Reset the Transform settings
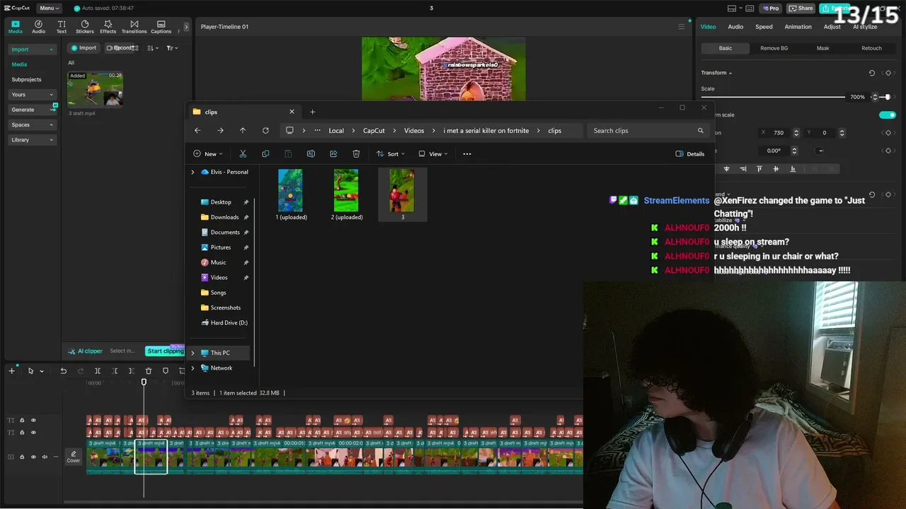Image resolution: width=906 pixels, height=509 pixels. 872,73
